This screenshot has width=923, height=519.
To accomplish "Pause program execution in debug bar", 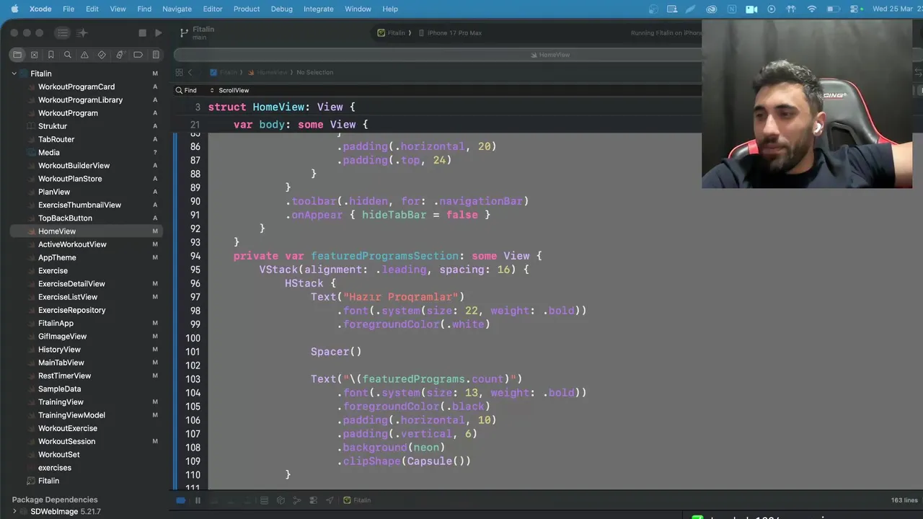I will point(198,500).
